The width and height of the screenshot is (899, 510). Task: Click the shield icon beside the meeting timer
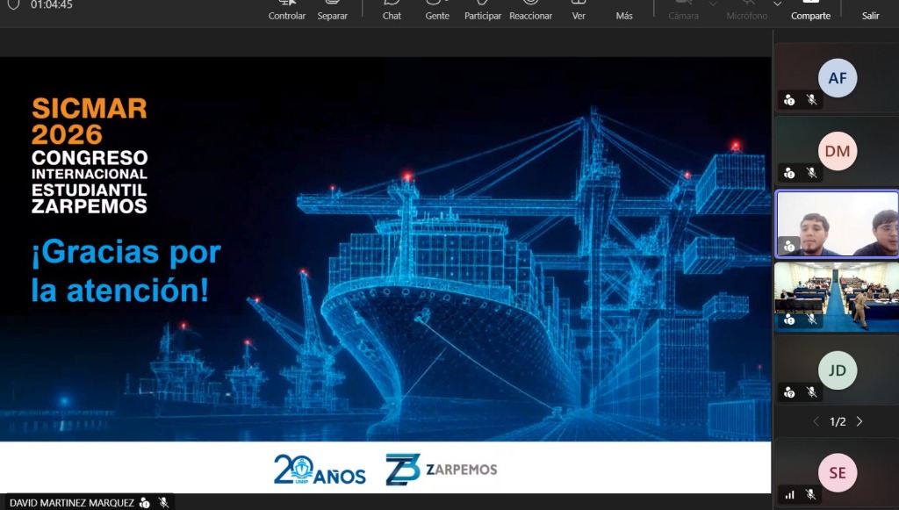[x=13, y=4]
